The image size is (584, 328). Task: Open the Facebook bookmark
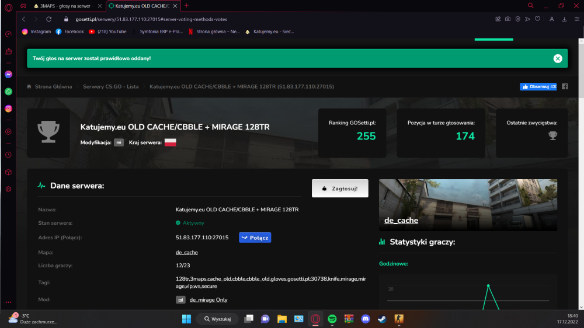(69, 32)
